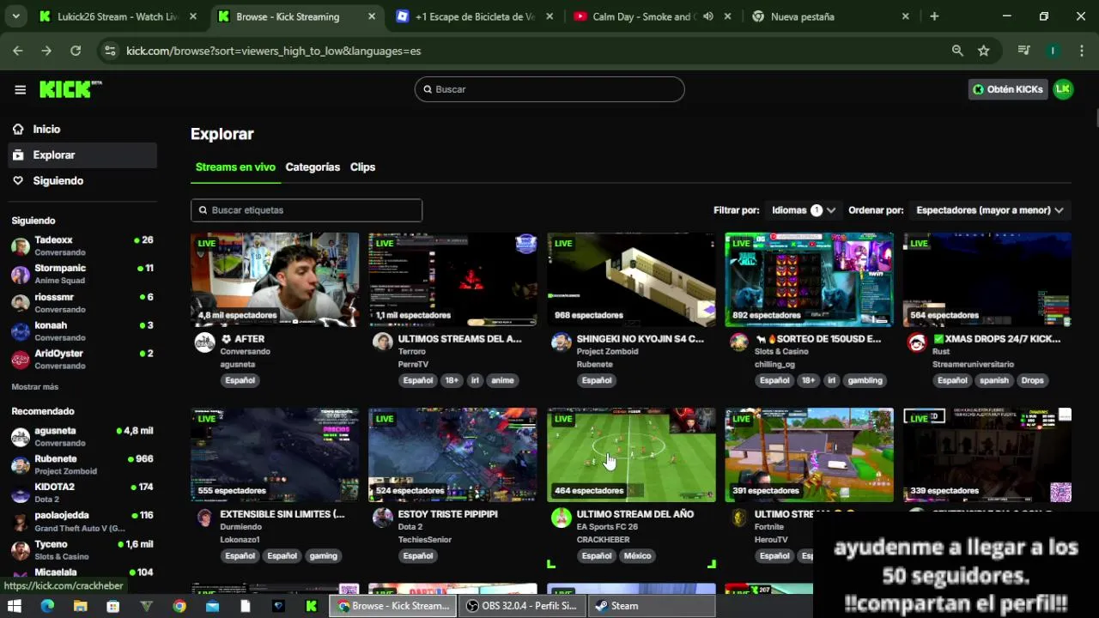Select México tag under CRACKHEBER stream

click(x=637, y=555)
